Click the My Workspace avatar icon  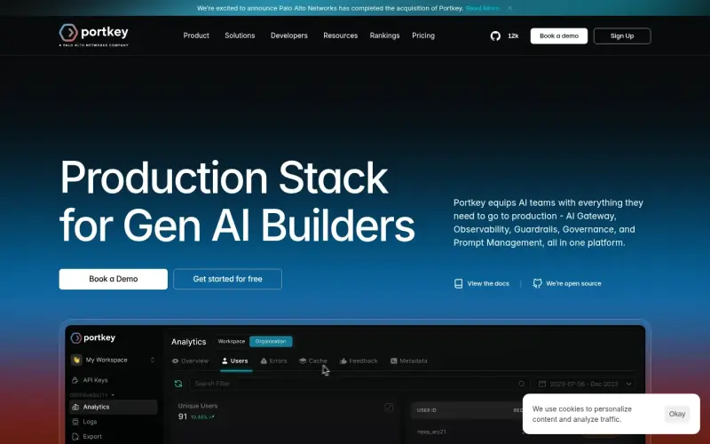point(76,360)
